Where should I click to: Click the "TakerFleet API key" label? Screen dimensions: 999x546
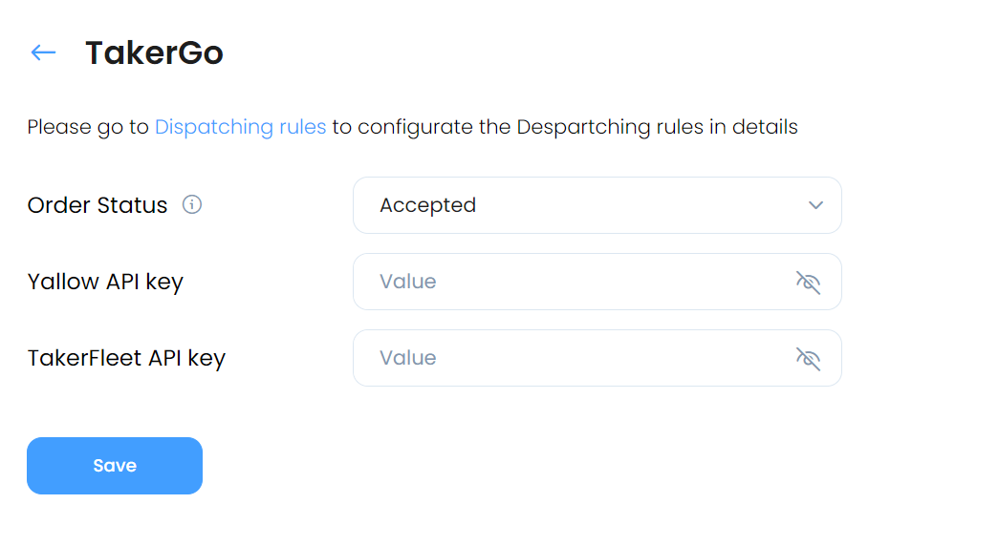coord(126,358)
